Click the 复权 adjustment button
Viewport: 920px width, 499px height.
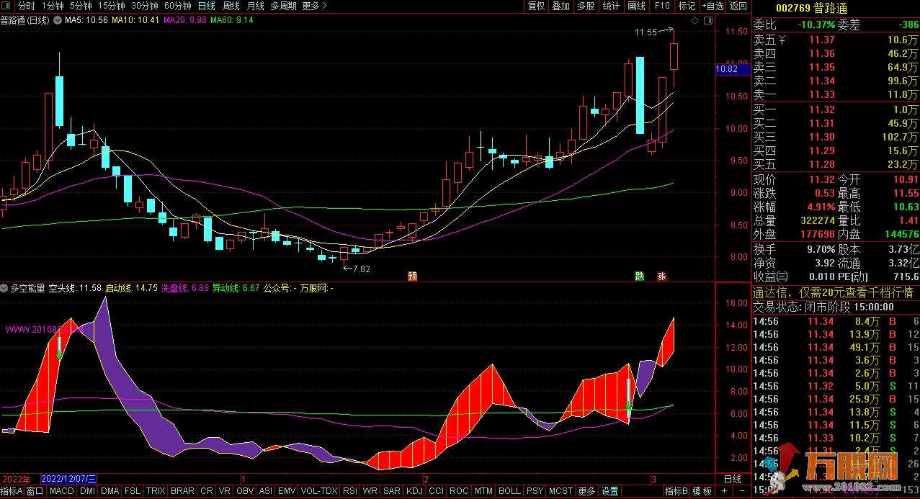pos(537,6)
